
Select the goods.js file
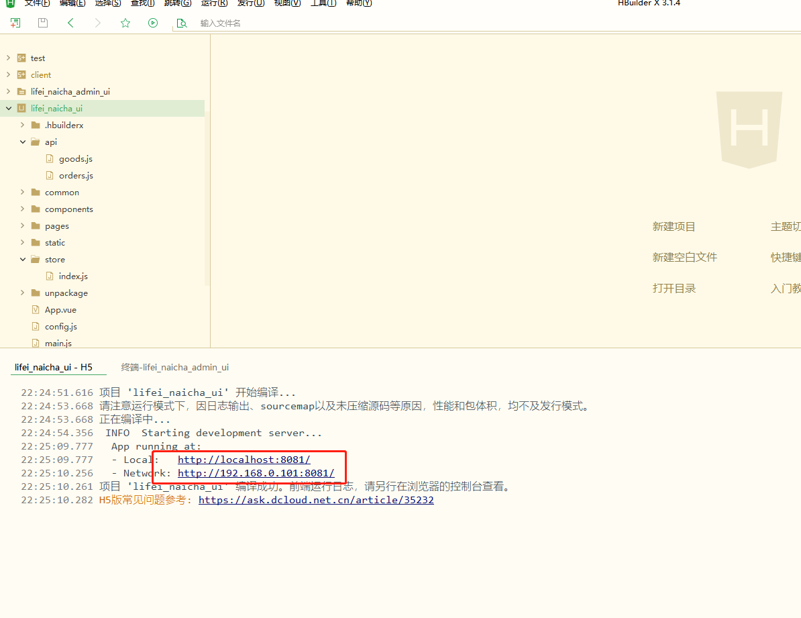tap(75, 158)
